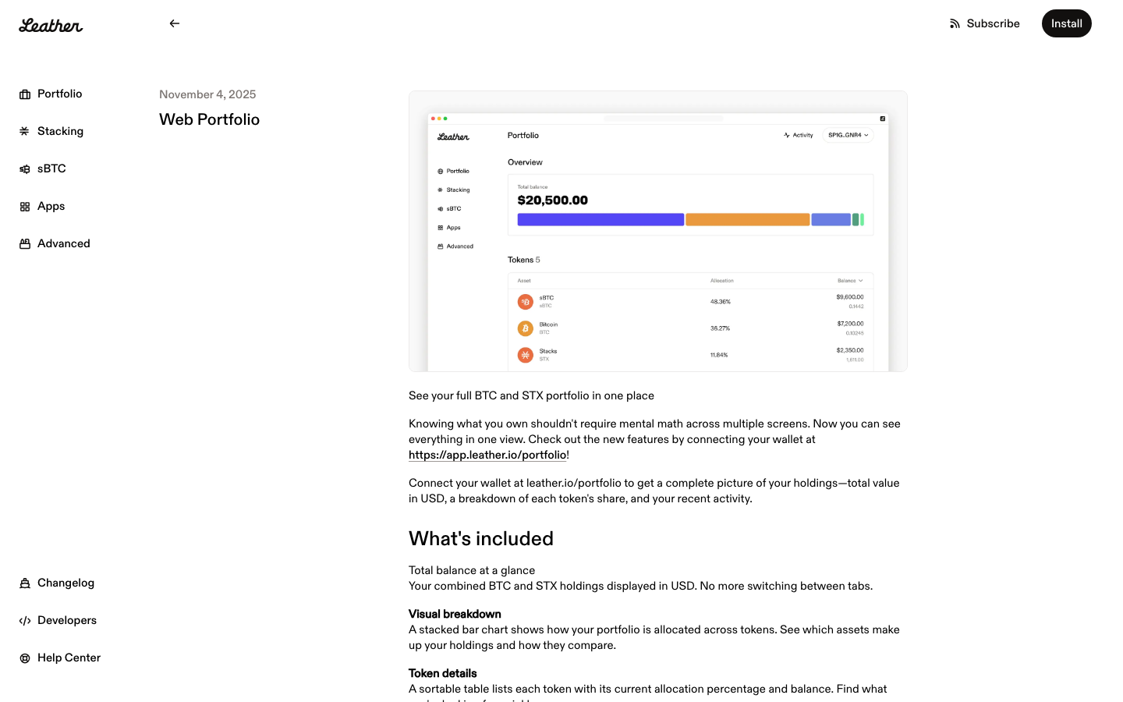1123x702 pixels.
Task: Select the Stacking sidebar icon
Action: click(25, 132)
